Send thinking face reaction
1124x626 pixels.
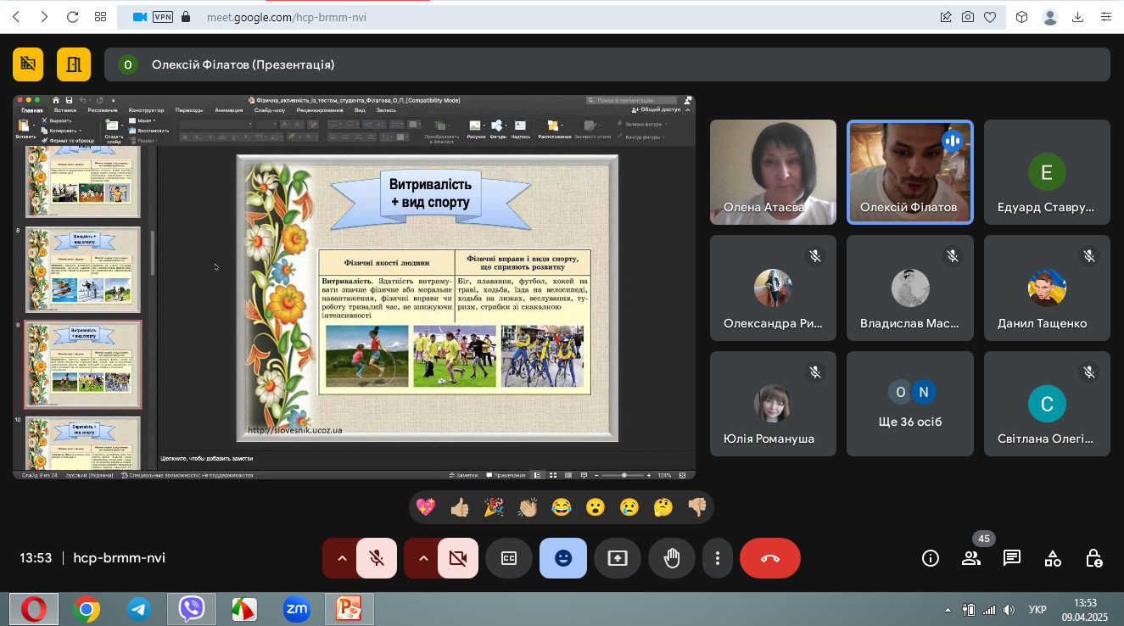point(663,507)
